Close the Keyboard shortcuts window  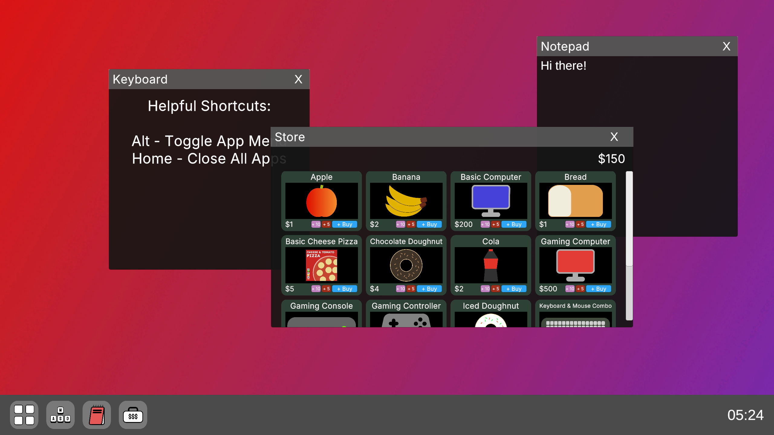(x=298, y=79)
